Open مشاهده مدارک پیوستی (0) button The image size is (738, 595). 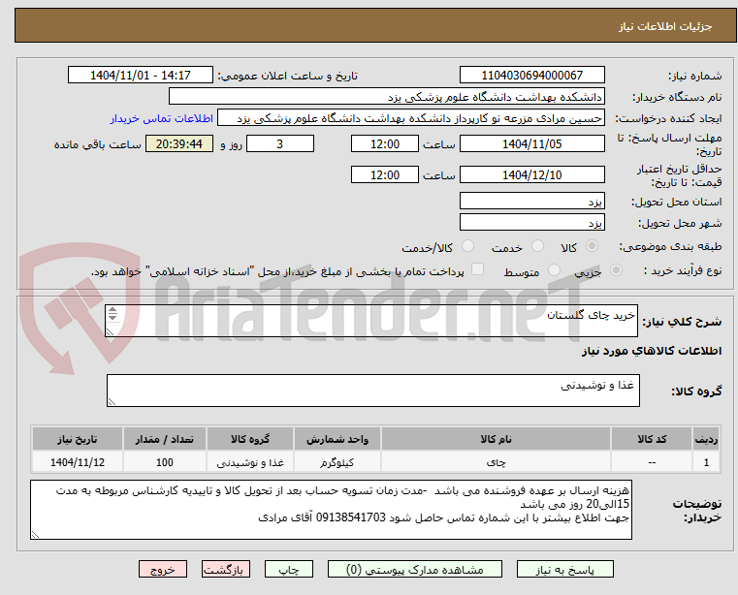click(x=415, y=569)
